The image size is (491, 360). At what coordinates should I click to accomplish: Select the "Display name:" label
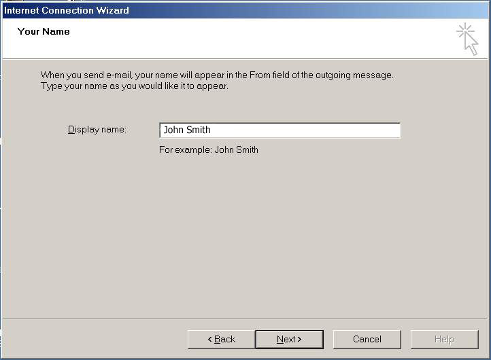coord(97,130)
